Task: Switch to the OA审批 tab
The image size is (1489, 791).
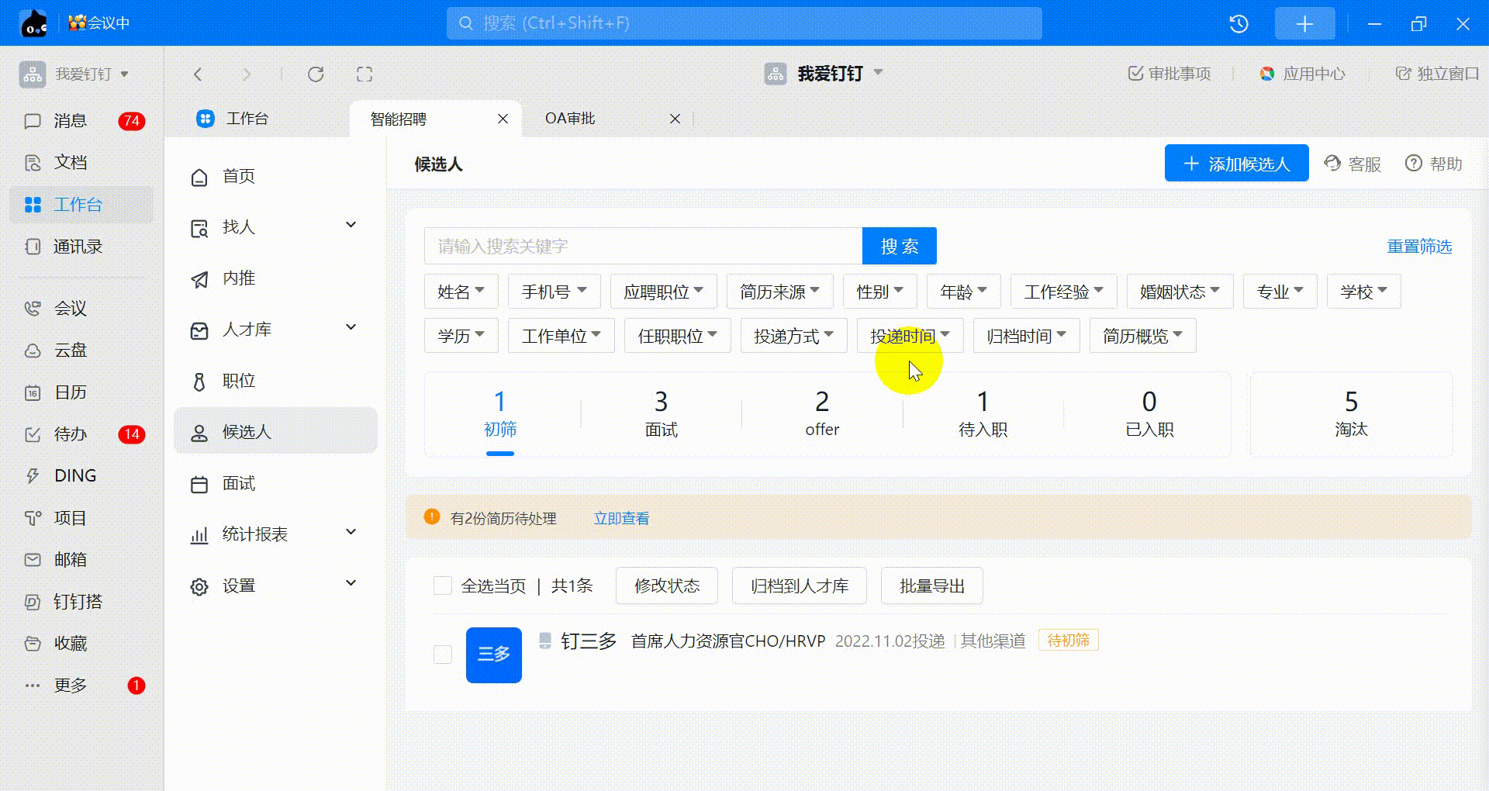Action: point(570,119)
